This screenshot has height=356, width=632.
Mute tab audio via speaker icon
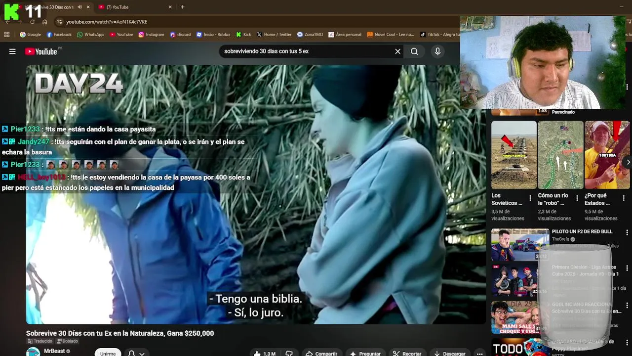point(79,7)
